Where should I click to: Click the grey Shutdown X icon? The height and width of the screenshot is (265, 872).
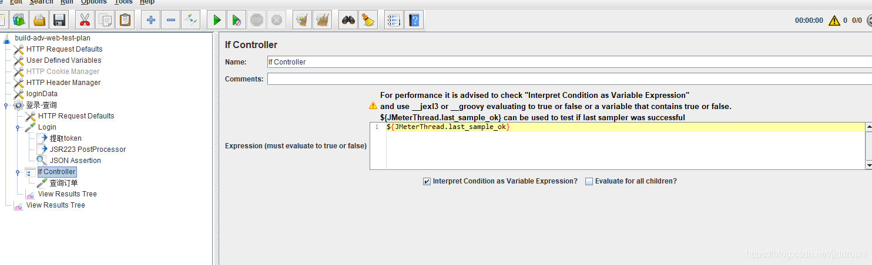click(277, 21)
